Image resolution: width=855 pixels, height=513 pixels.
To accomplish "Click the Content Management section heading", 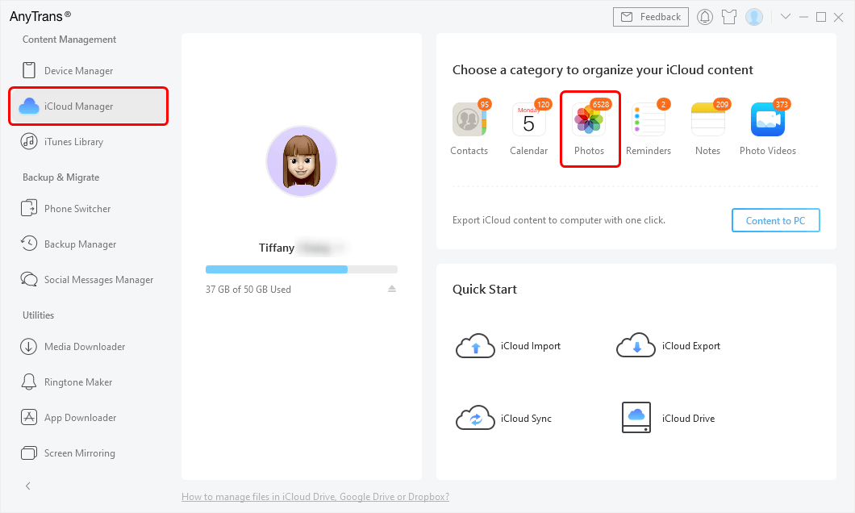I will (69, 40).
